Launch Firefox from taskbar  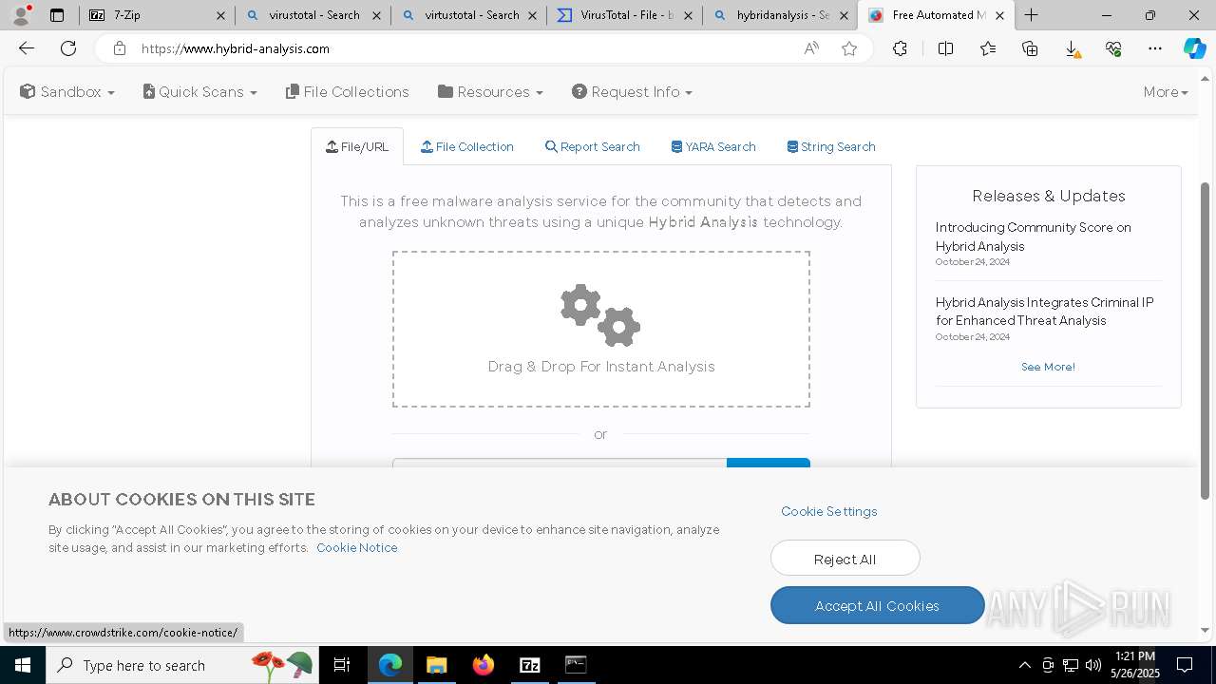point(484,665)
